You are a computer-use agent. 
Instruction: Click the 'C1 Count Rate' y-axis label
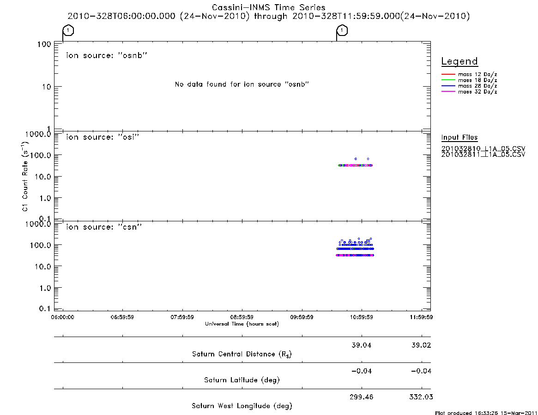click(25, 176)
